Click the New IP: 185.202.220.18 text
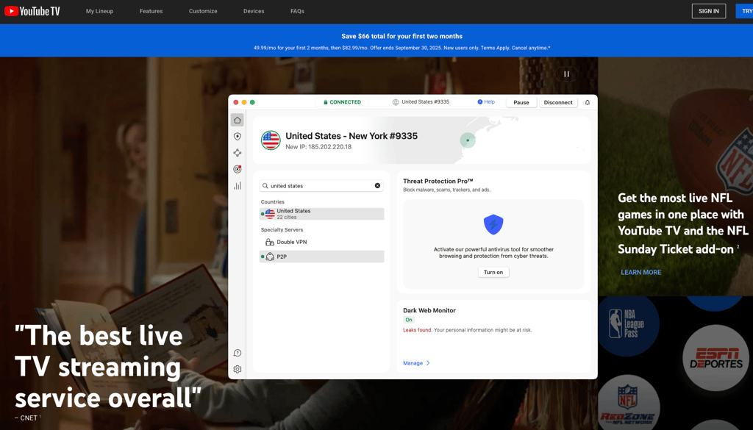The image size is (753, 430). point(318,147)
